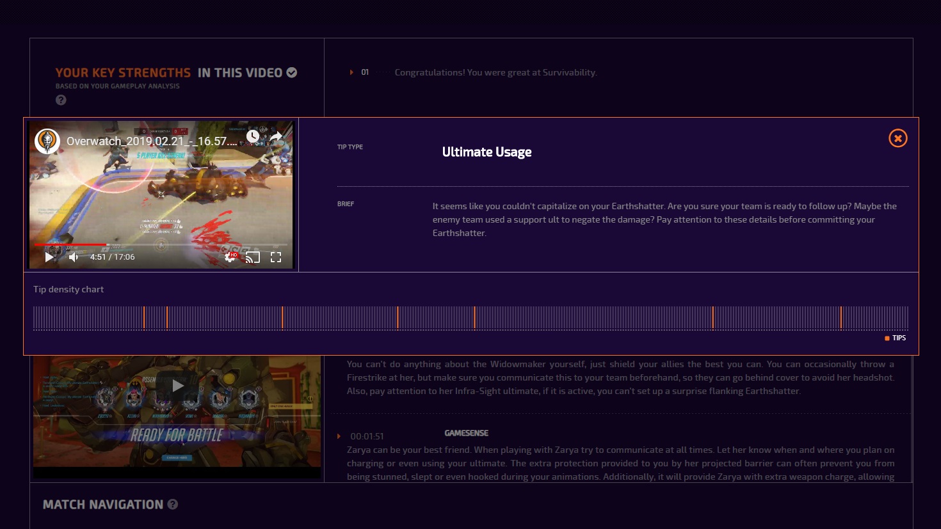Screen dimensions: 941x529
Task: Seek along the red video progress bar
Action: click(x=160, y=244)
